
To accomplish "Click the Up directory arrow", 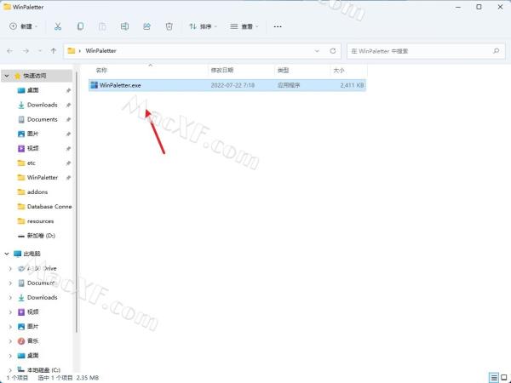I will [54, 51].
